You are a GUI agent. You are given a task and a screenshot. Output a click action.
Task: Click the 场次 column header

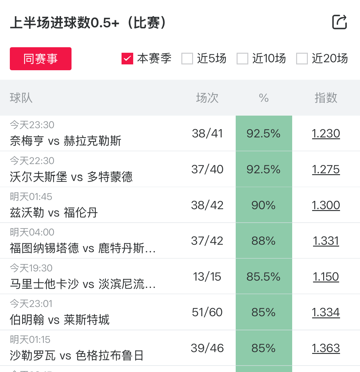click(207, 98)
